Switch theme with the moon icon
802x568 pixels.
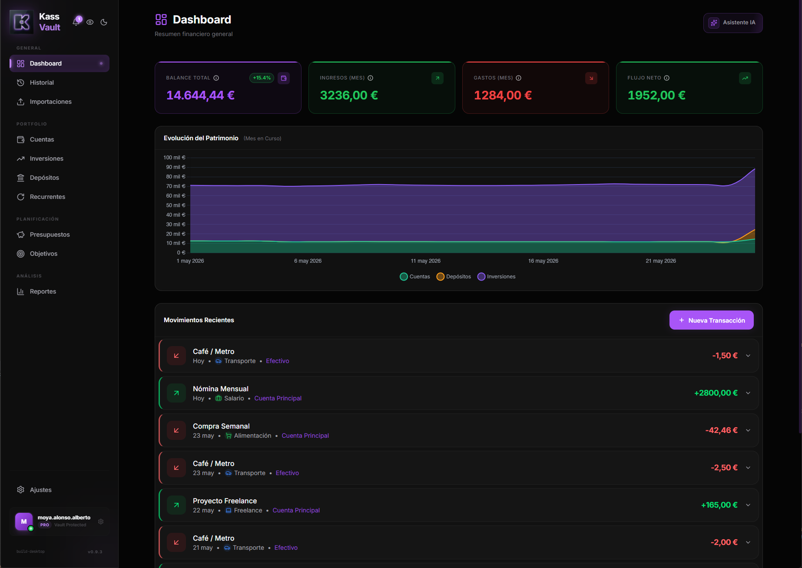click(104, 22)
